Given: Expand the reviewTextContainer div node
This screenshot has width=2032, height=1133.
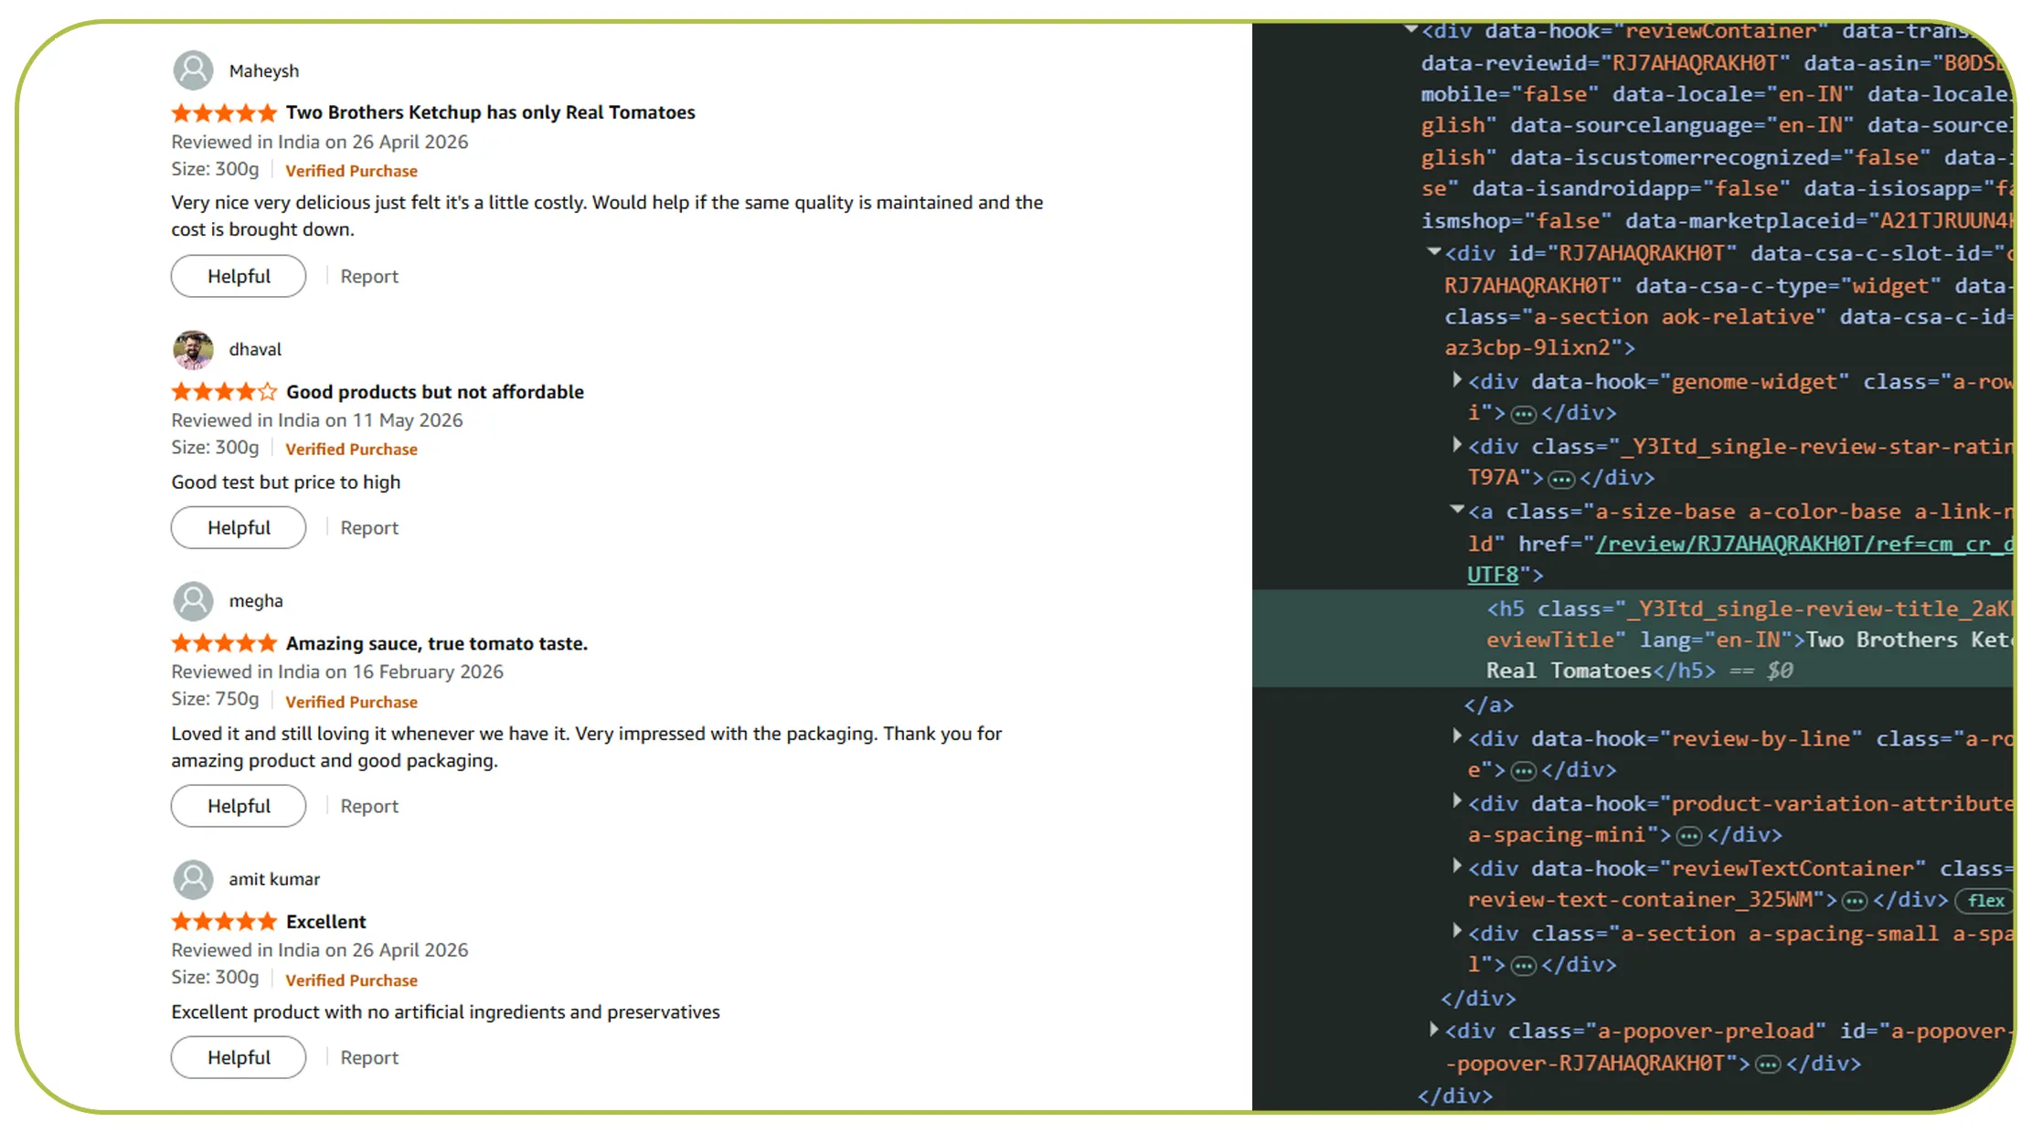Looking at the screenshot, I should pos(1457,866).
